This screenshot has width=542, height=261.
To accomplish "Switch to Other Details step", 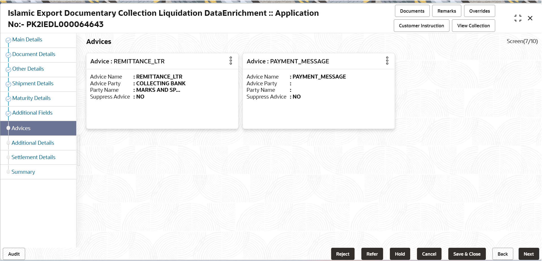I will (x=28, y=69).
